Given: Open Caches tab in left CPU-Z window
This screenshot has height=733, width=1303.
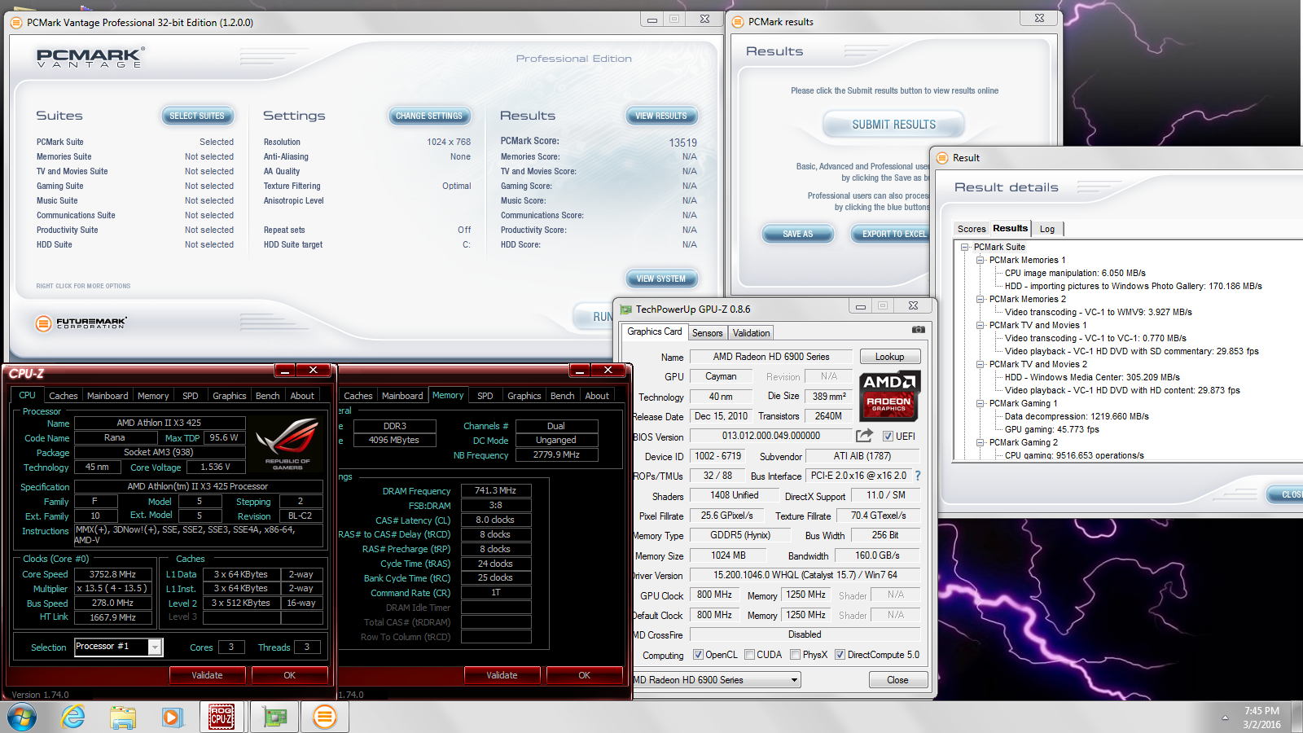Looking at the screenshot, I should coord(64,396).
